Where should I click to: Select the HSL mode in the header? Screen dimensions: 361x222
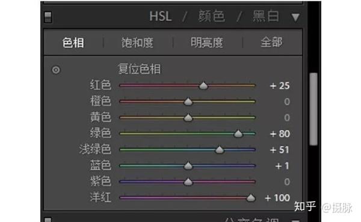click(x=161, y=17)
